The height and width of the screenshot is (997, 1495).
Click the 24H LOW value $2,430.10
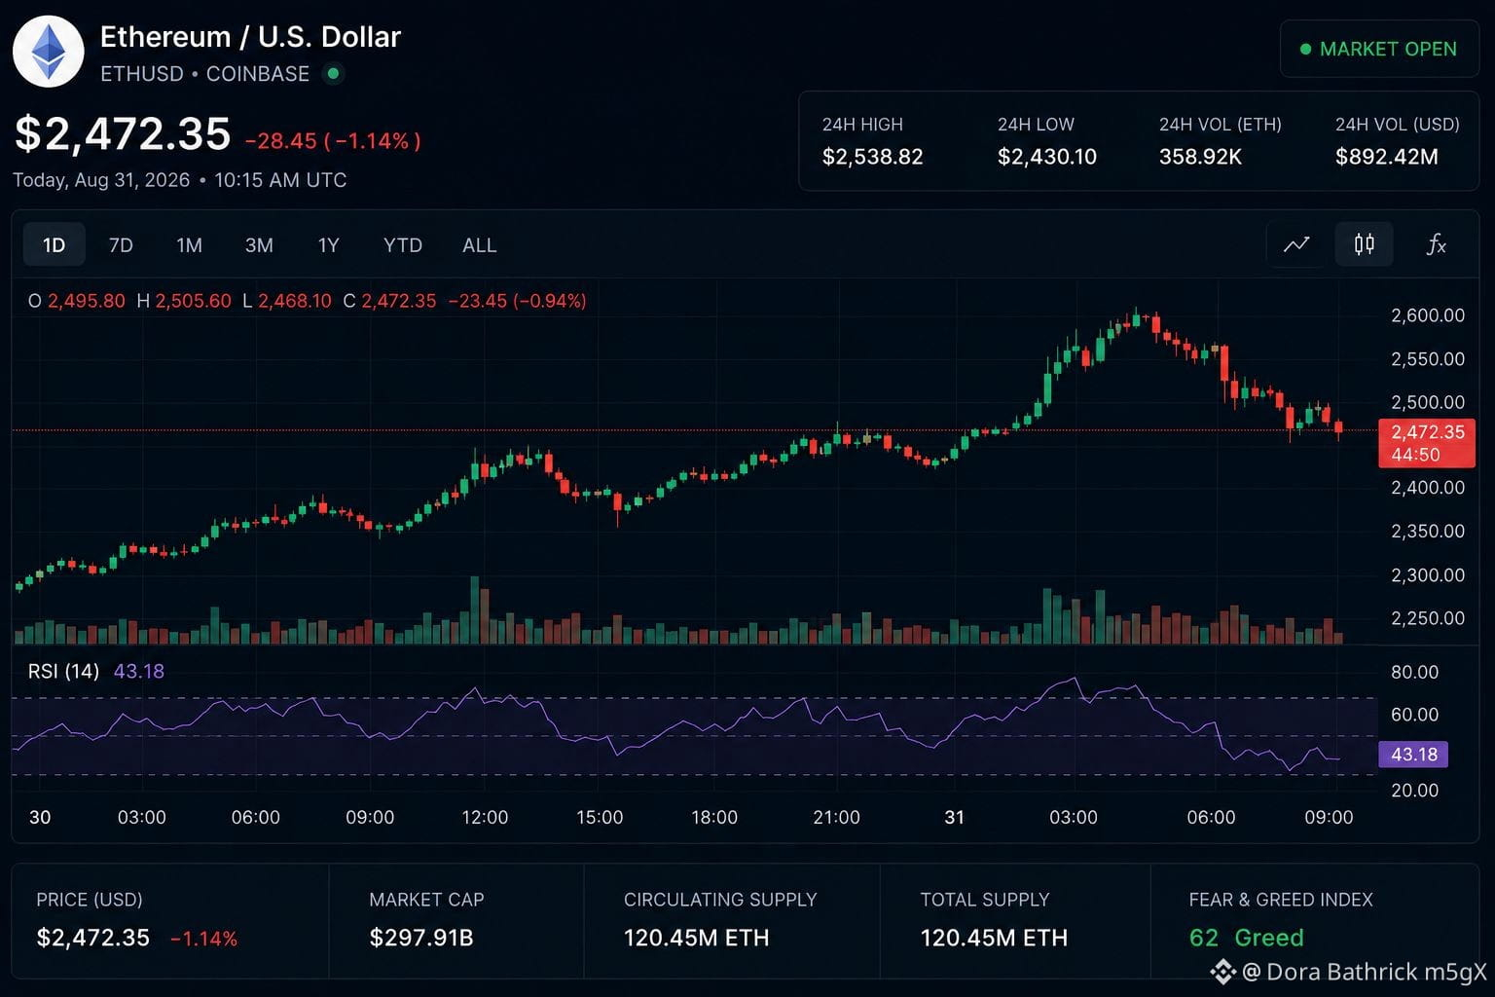(1047, 157)
